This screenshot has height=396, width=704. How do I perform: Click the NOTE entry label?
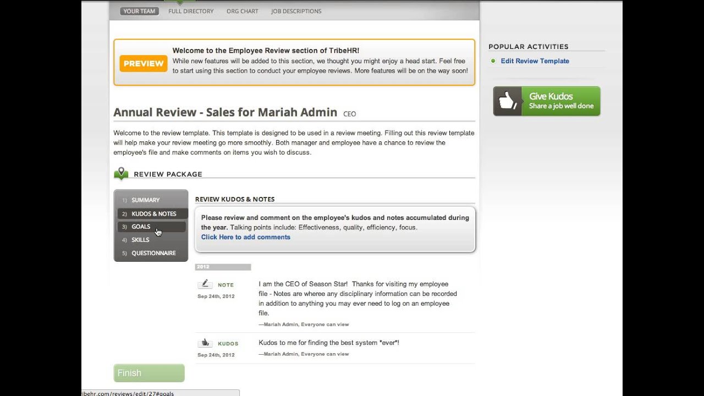(226, 285)
